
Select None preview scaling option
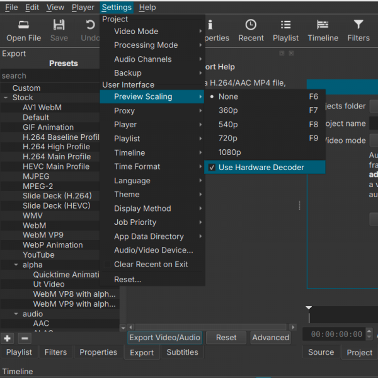[x=228, y=97]
